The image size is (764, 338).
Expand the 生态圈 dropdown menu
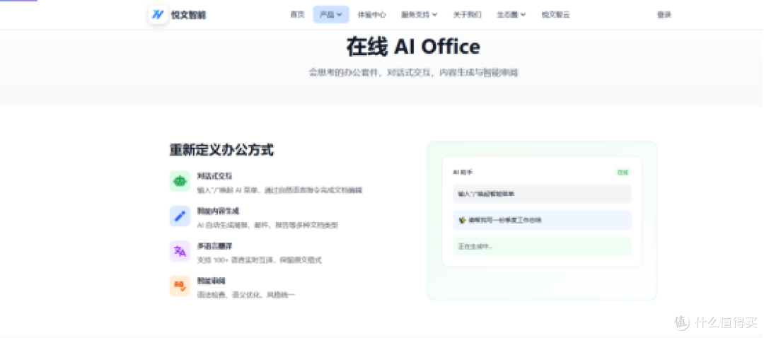[x=511, y=15]
